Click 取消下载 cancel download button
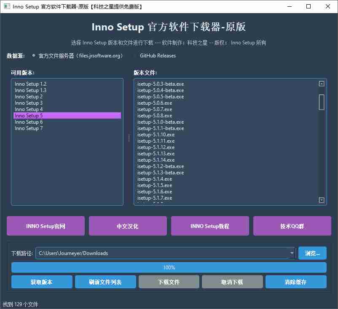 click(232, 282)
